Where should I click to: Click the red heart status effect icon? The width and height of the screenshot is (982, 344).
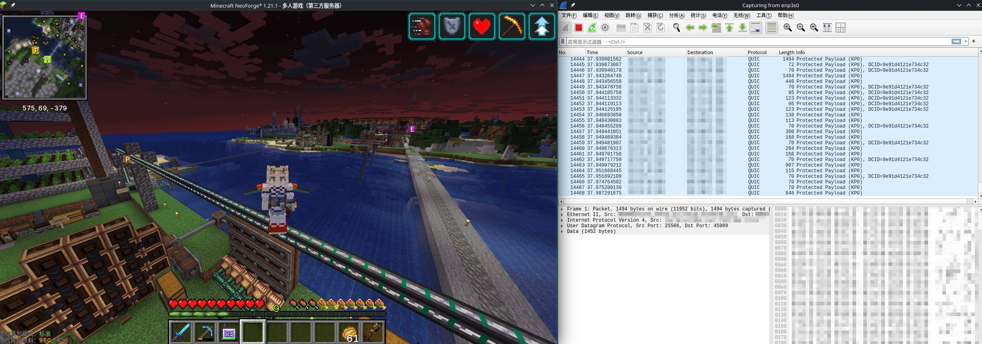coord(482,26)
